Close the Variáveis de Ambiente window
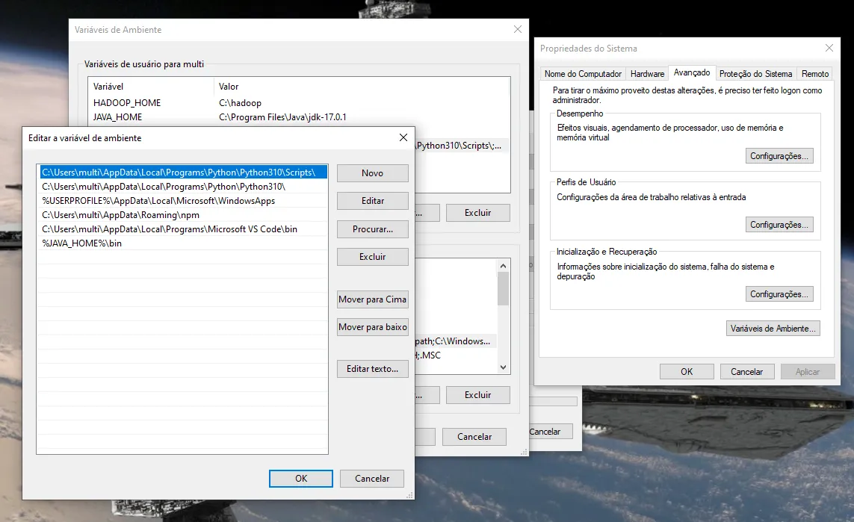Viewport: 854px width, 522px height. click(x=518, y=29)
